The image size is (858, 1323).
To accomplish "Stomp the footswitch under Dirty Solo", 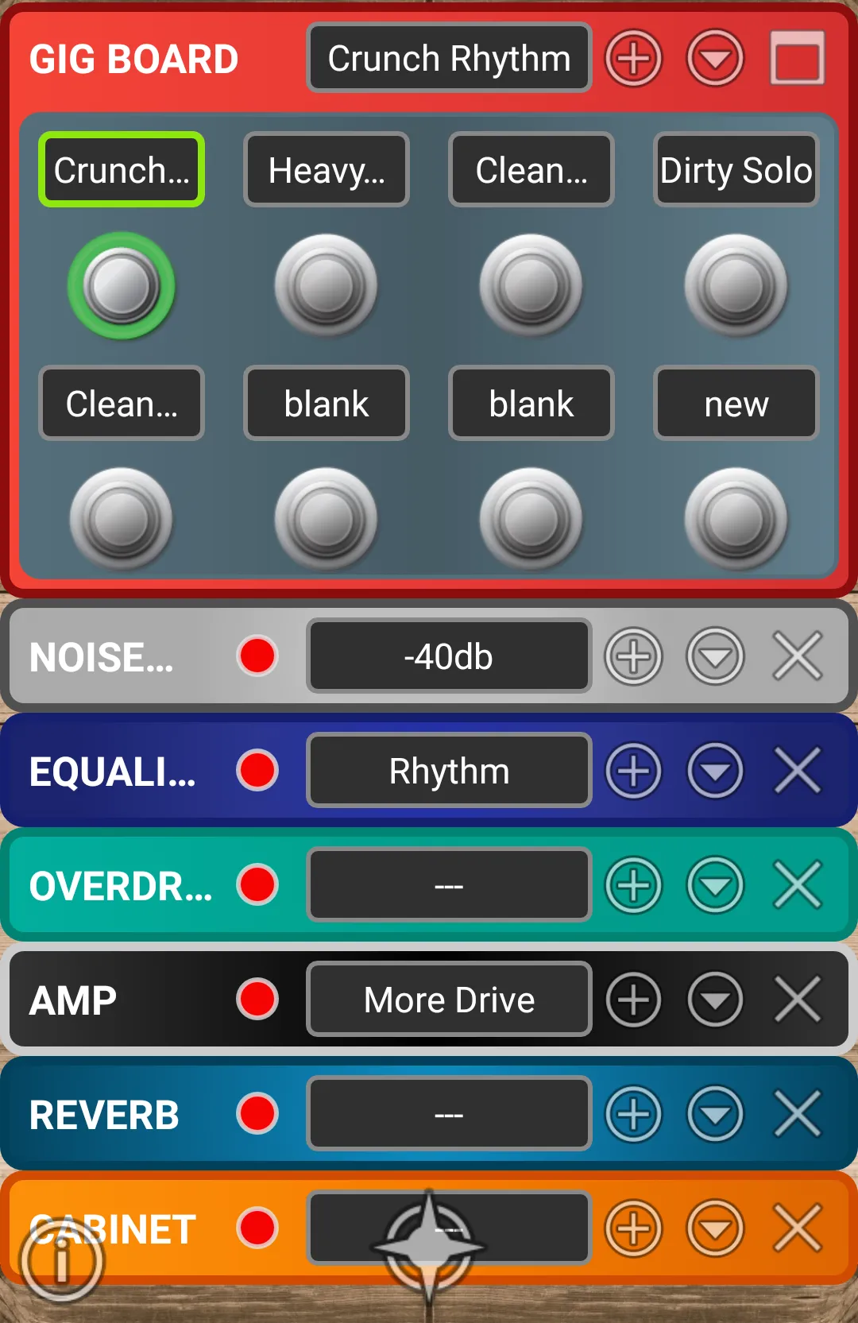I will (x=736, y=285).
